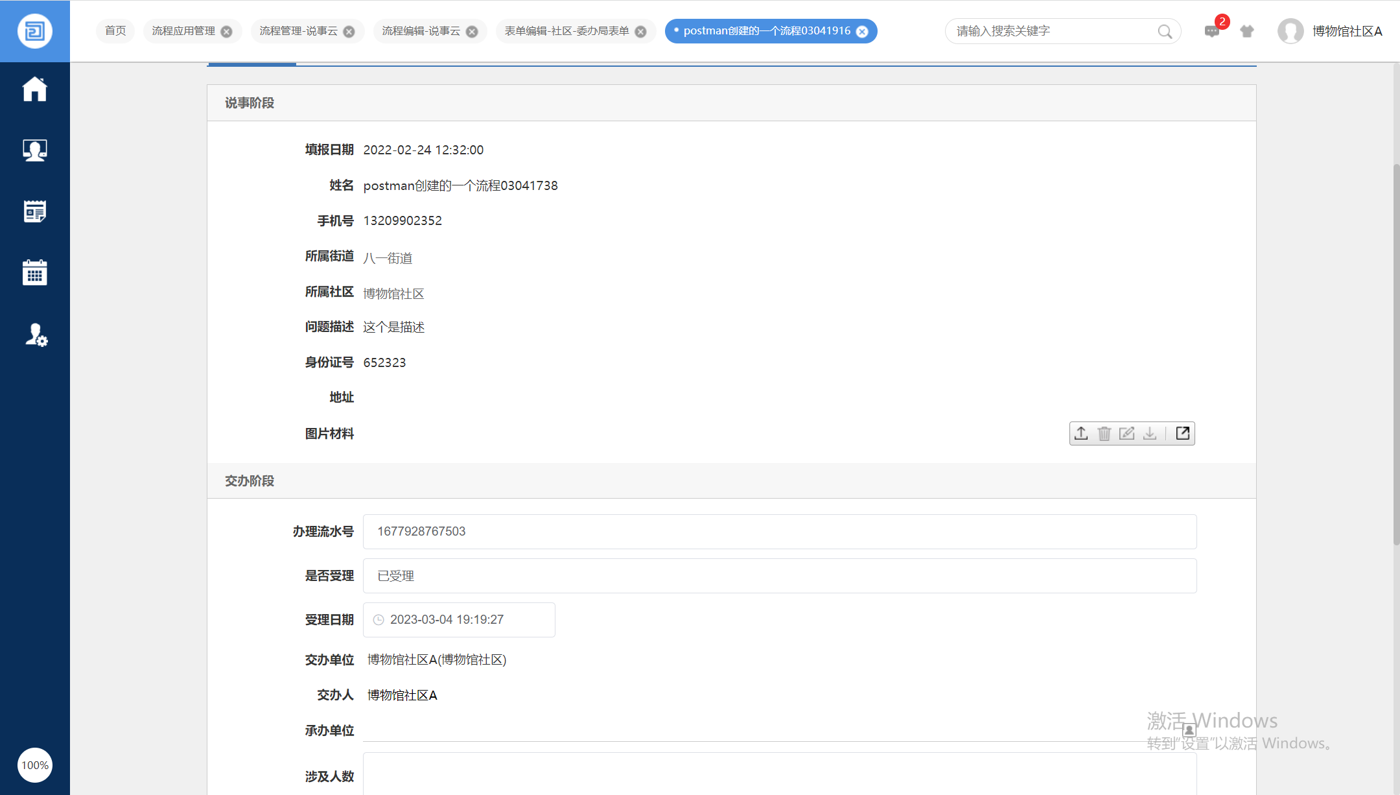
Task: Open the user monitor sidebar icon
Action: pos(34,150)
